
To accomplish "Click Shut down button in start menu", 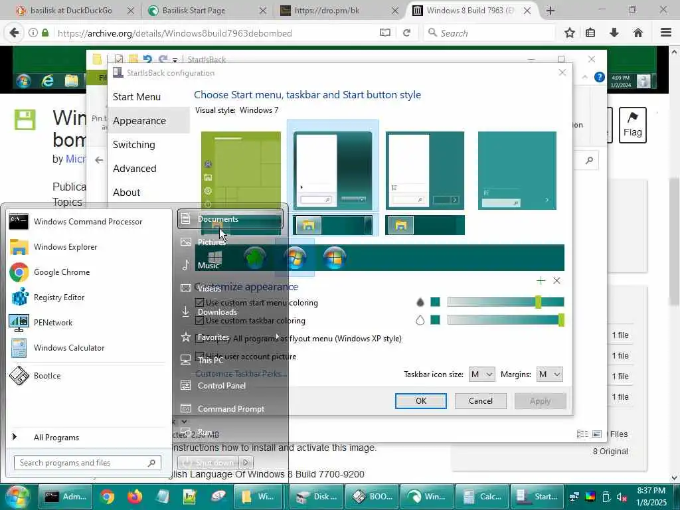I will [209, 462].
